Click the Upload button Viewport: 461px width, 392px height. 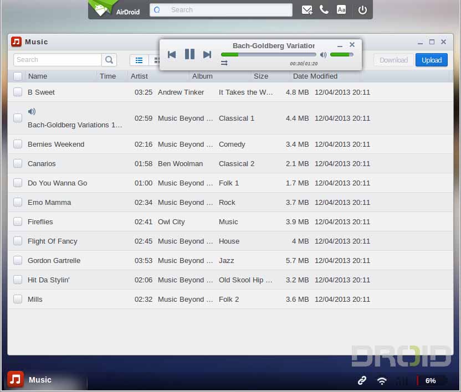coord(431,60)
